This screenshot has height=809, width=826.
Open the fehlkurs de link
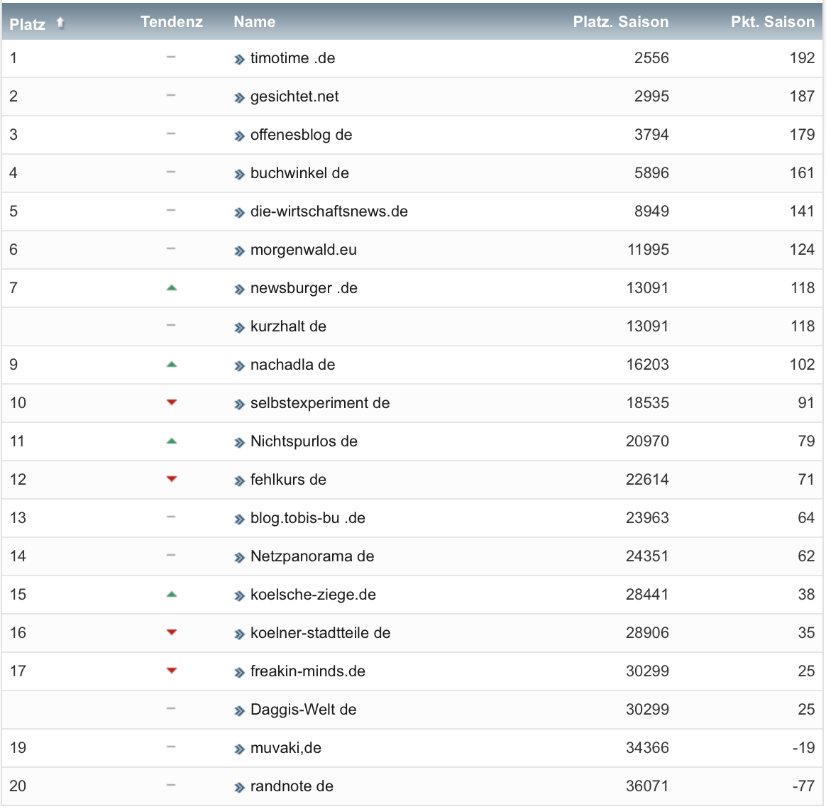(x=288, y=480)
